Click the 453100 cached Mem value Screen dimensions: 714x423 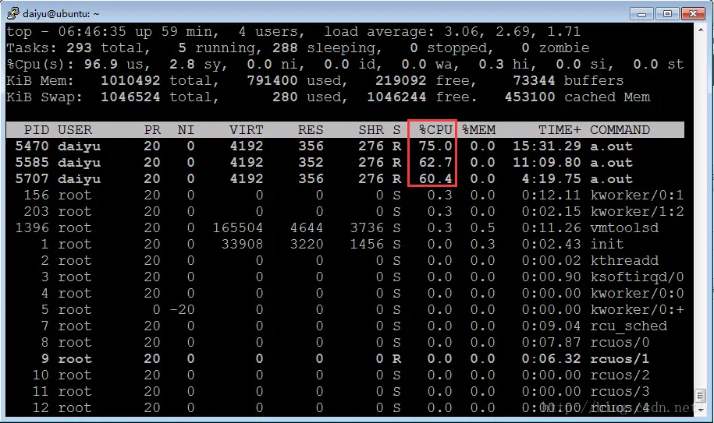click(x=530, y=97)
